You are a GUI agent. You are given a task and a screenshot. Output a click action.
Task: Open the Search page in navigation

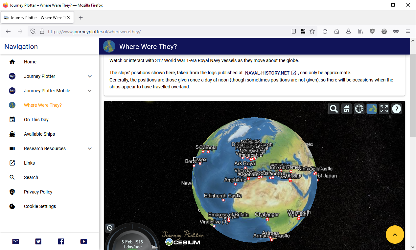point(49,177)
